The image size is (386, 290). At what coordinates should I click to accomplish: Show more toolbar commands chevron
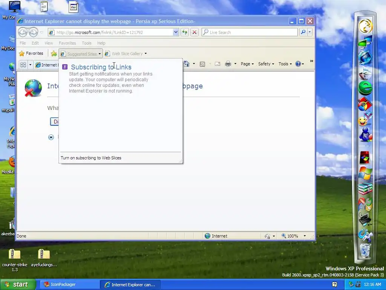(x=312, y=61)
